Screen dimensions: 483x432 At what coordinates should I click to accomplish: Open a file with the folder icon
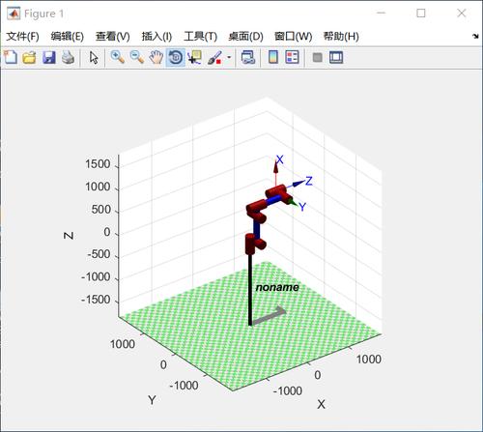tap(29, 58)
